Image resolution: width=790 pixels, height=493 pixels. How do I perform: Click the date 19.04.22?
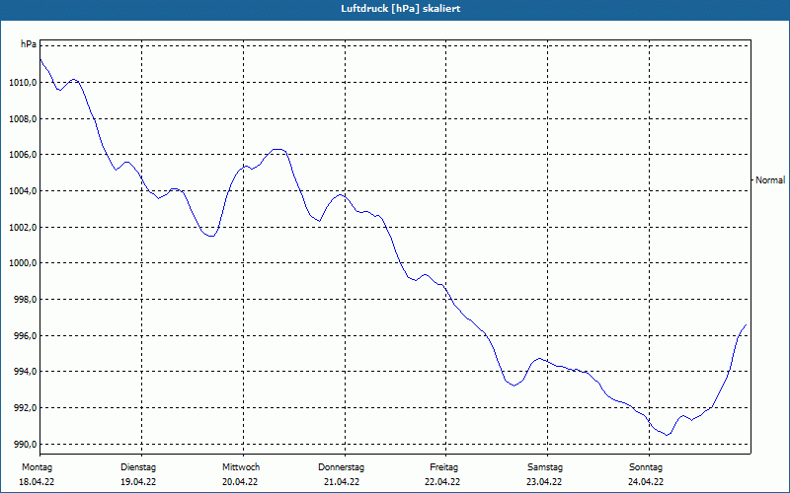pos(138,482)
